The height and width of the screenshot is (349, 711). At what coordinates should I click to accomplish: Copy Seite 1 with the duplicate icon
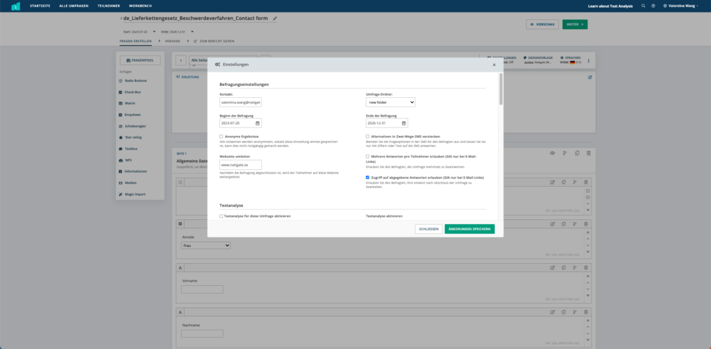pos(577,153)
